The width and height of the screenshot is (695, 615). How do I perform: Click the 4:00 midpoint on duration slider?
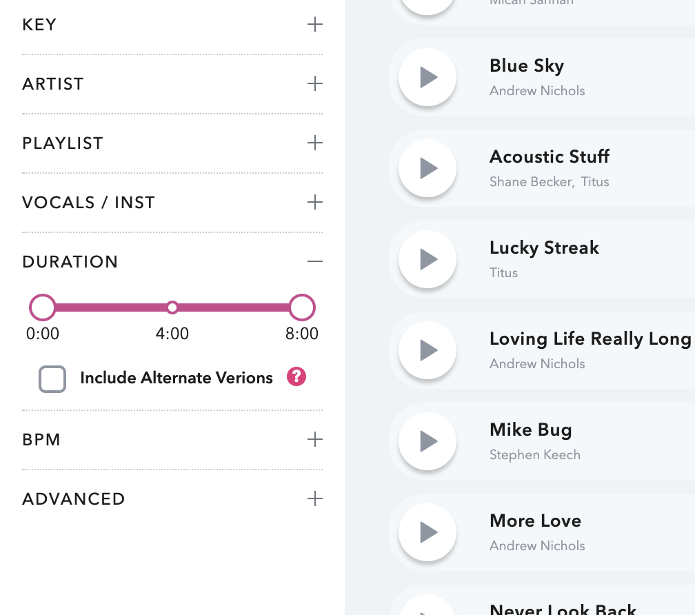pyautogui.click(x=172, y=307)
